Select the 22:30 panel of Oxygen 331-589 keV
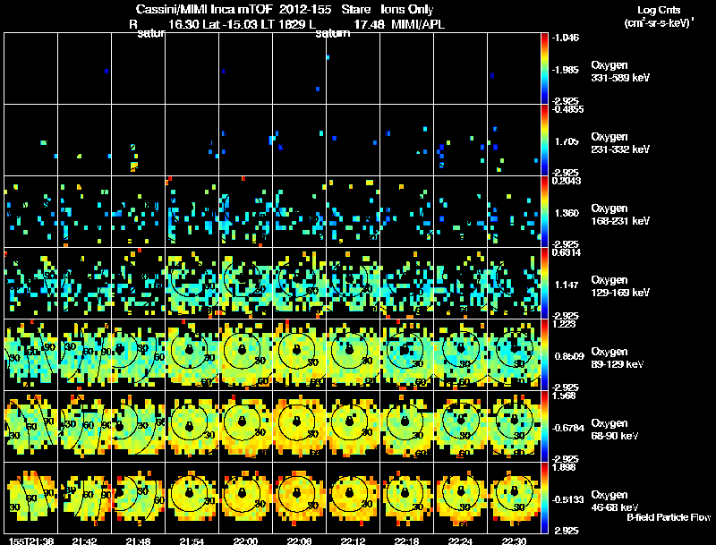This screenshot has width=716, height=545. pyautogui.click(x=514, y=69)
